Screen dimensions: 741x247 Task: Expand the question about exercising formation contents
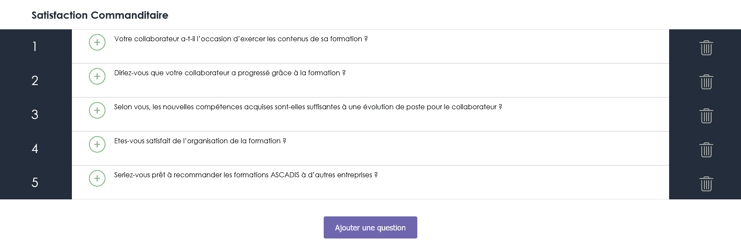point(97,43)
